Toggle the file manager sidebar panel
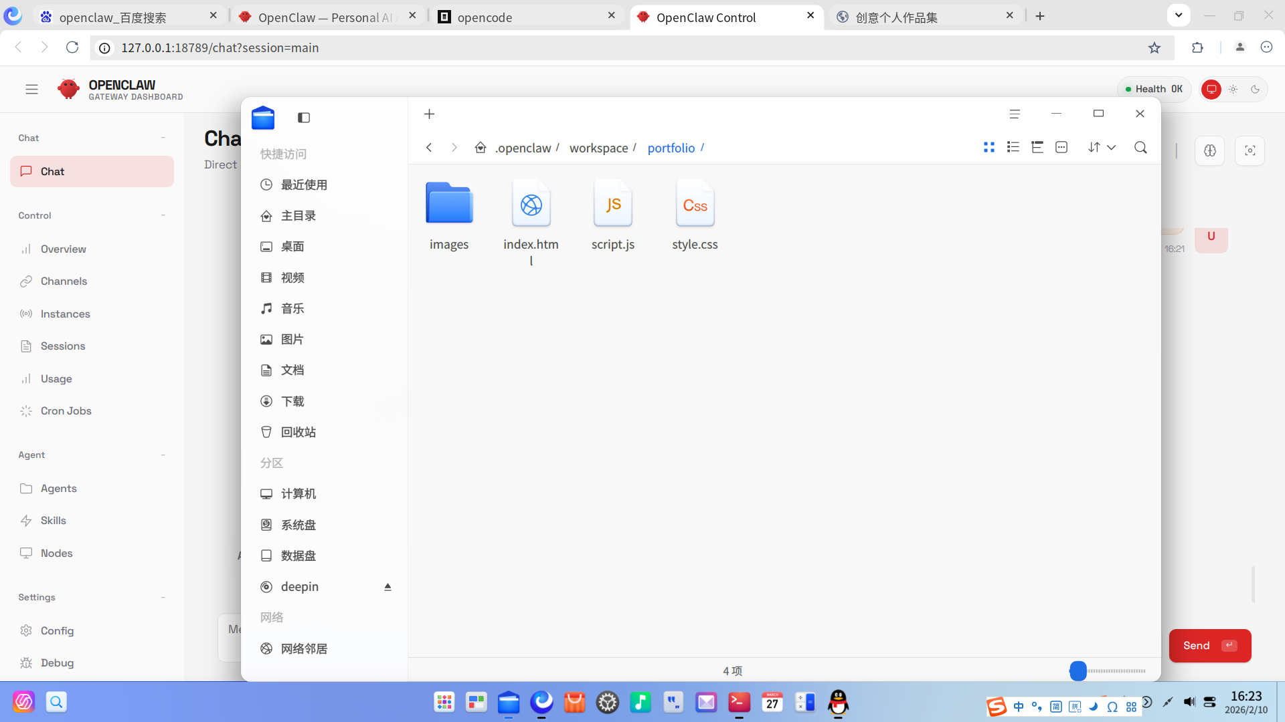The width and height of the screenshot is (1285, 722). pyautogui.click(x=303, y=117)
